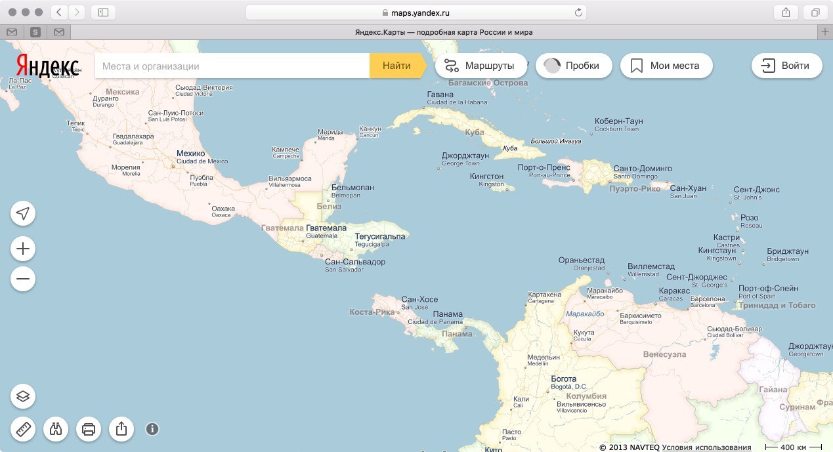Focus the maps.yandex.ru address bar
The height and width of the screenshot is (452, 833).
pyautogui.click(x=416, y=12)
